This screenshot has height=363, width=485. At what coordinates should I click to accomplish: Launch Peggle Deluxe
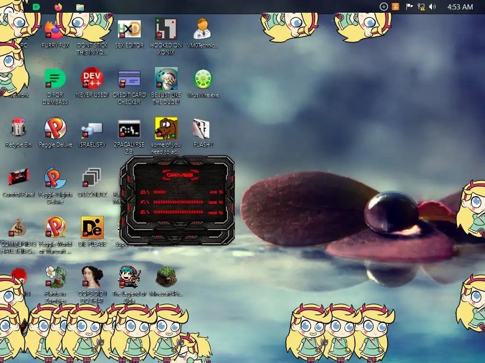point(55,133)
